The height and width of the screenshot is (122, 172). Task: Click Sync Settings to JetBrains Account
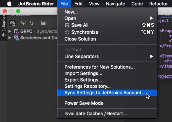tap(107, 93)
